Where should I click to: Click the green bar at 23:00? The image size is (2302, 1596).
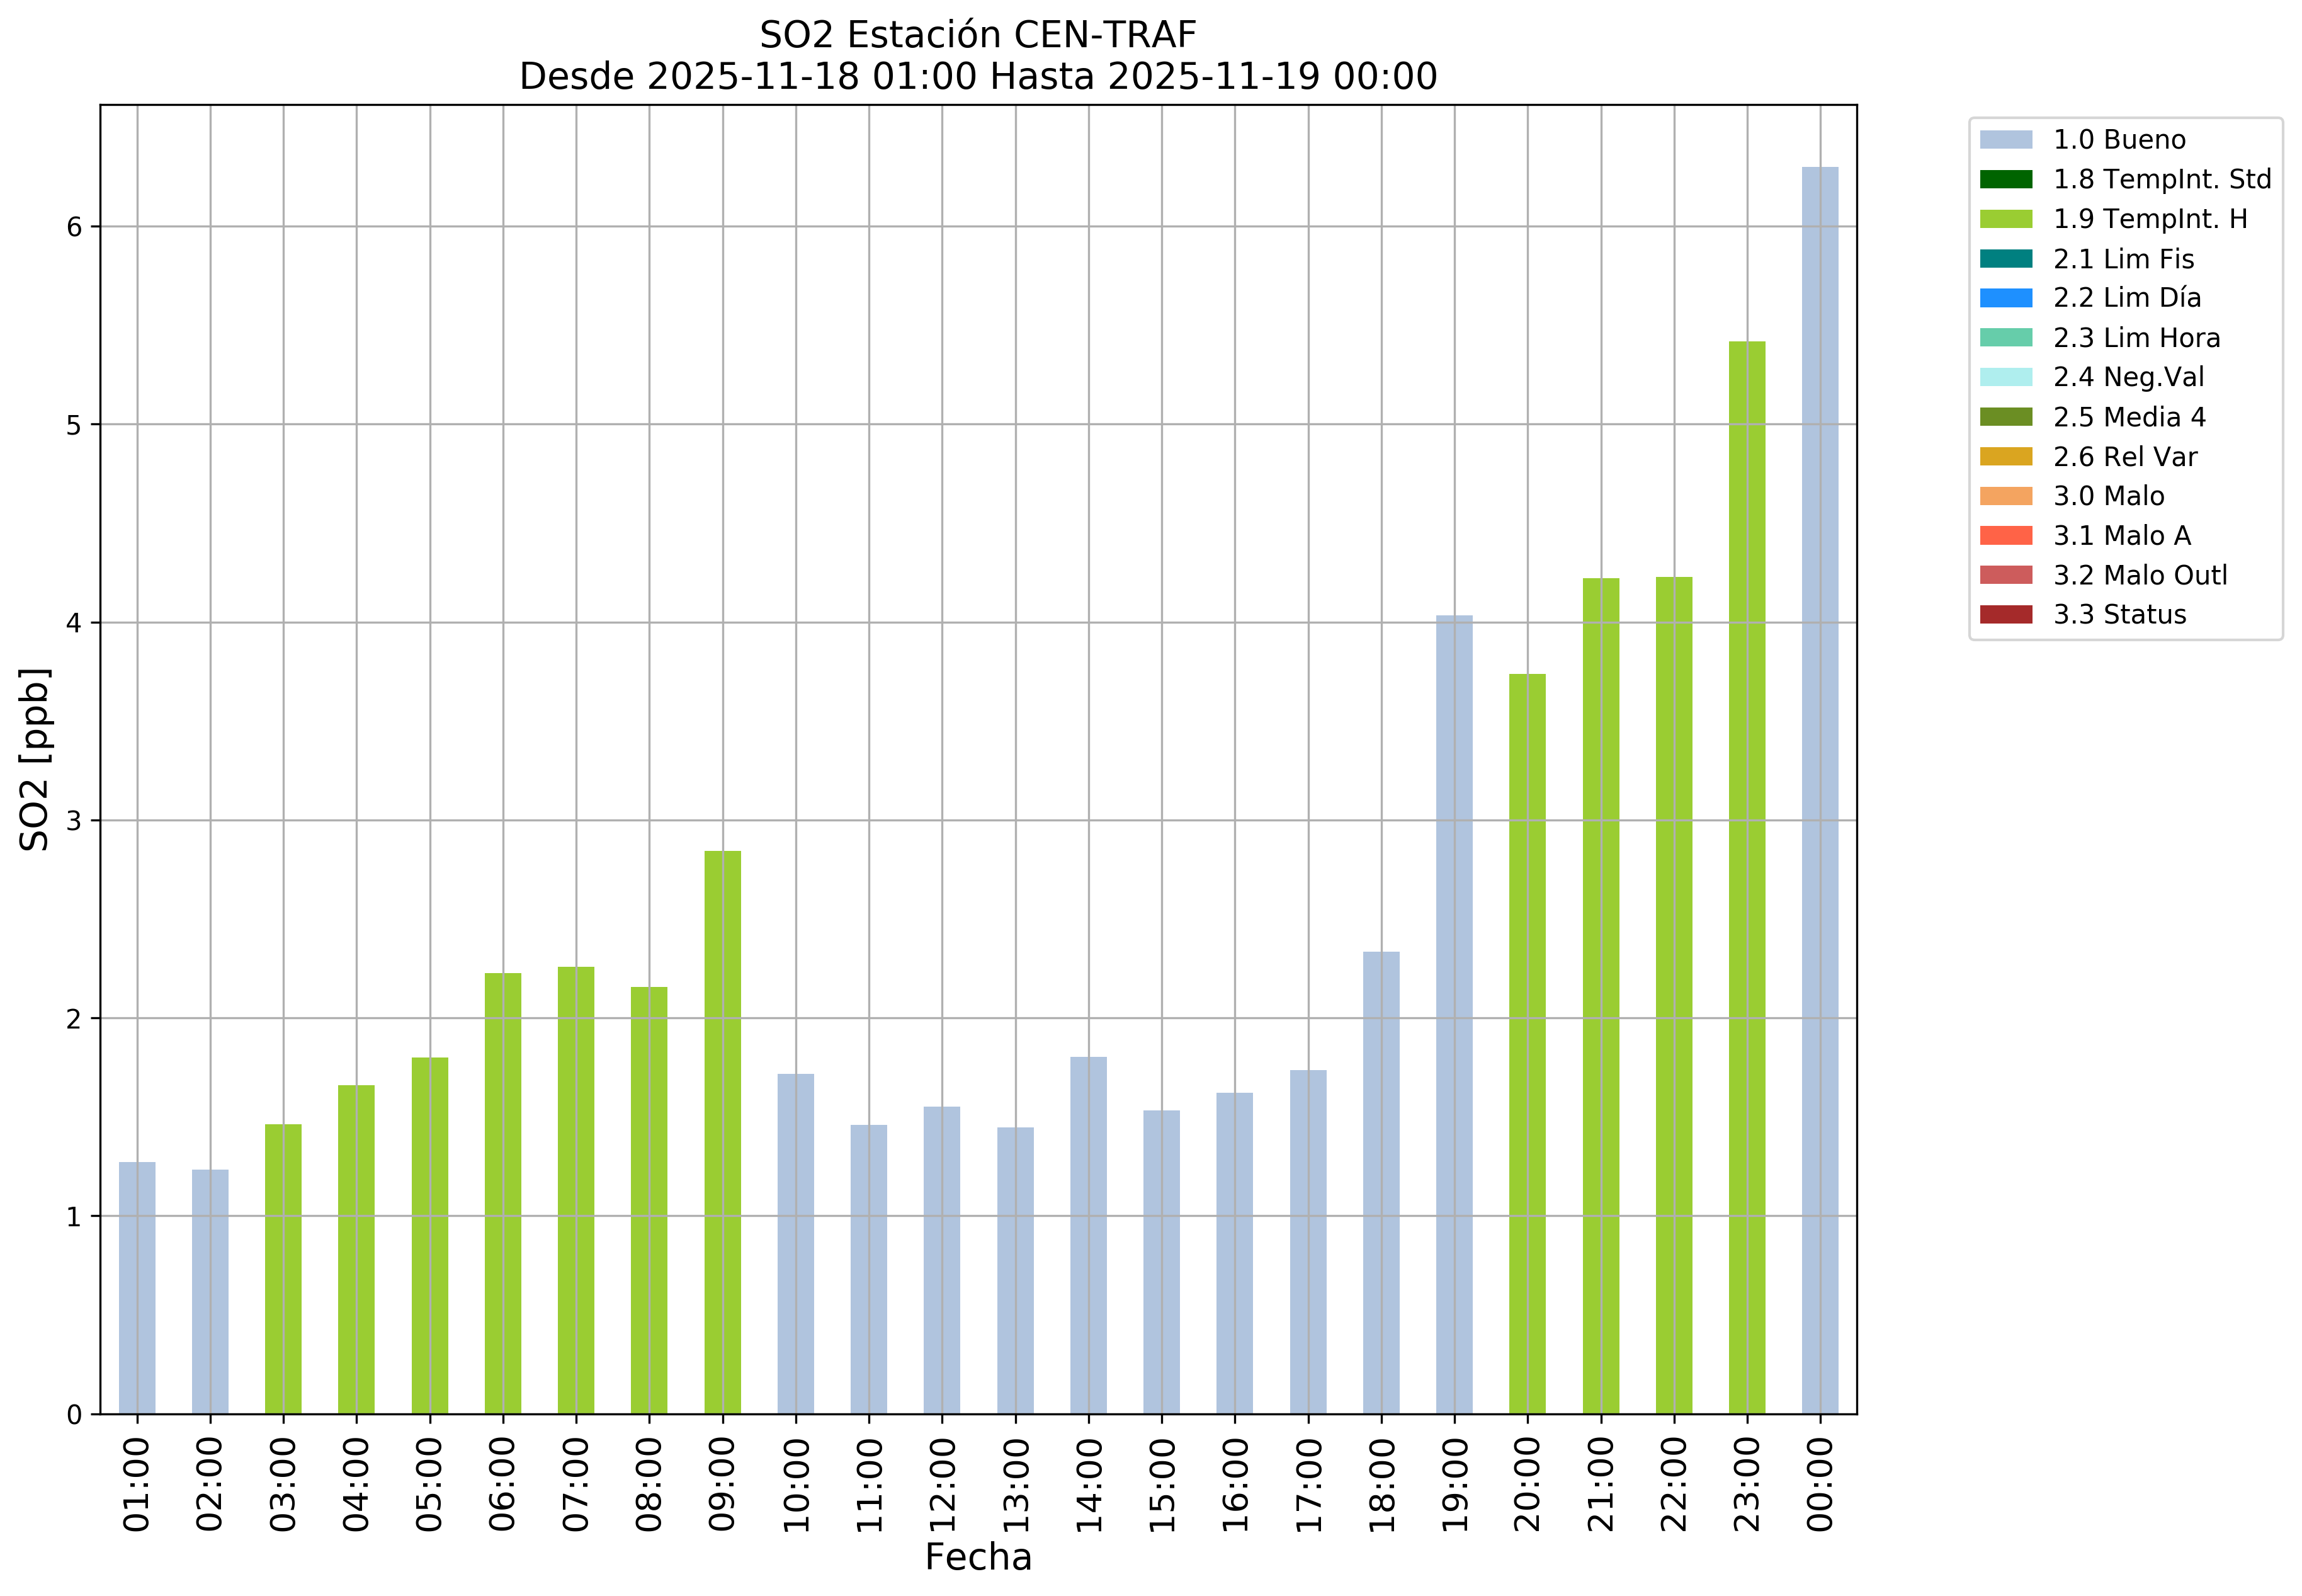[x=1746, y=878]
